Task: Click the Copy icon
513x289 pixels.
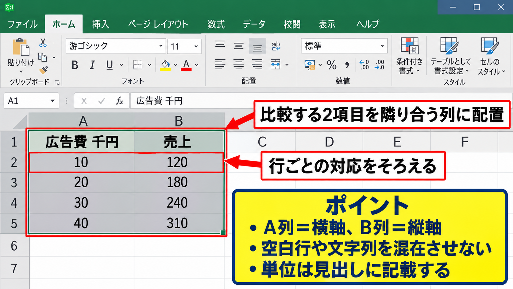Action: [x=42, y=57]
